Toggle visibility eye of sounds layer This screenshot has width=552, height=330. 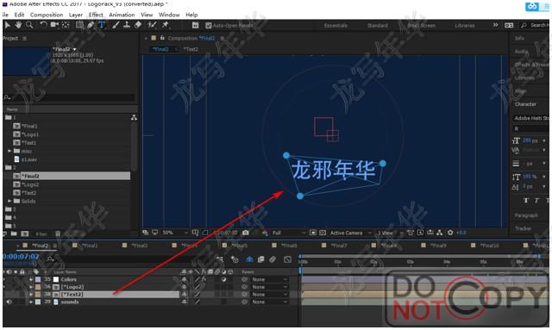pyautogui.click(x=9, y=302)
